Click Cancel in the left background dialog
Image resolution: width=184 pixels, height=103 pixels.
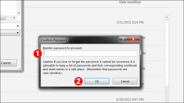(8, 63)
